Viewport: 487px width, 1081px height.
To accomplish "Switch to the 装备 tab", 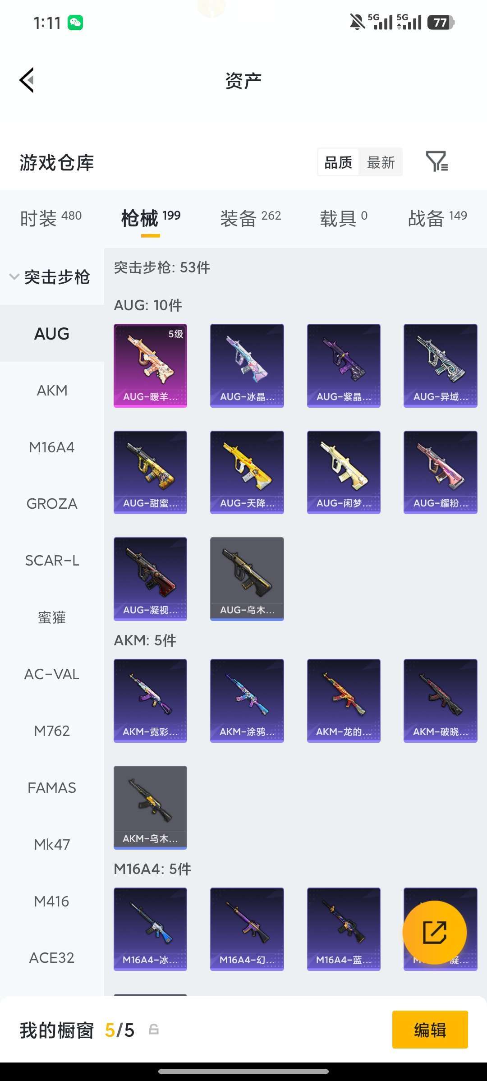I will tap(251, 218).
